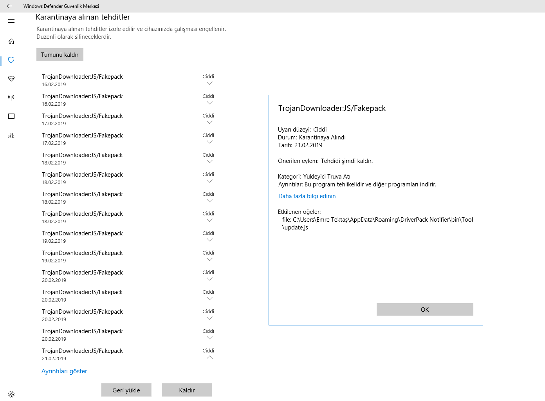545x401 pixels.
Task: Click the Ayrıntılar description line in the dialog
Action: [357, 184]
